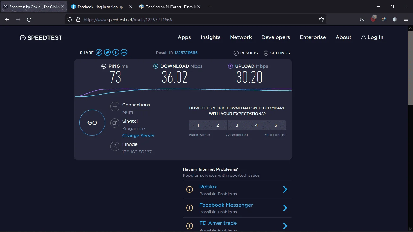Open the About menu
413x232 pixels.
click(x=343, y=37)
